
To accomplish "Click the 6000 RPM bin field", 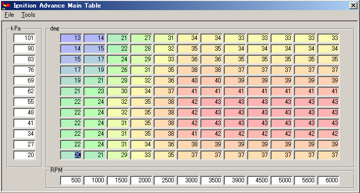I will (329, 180).
